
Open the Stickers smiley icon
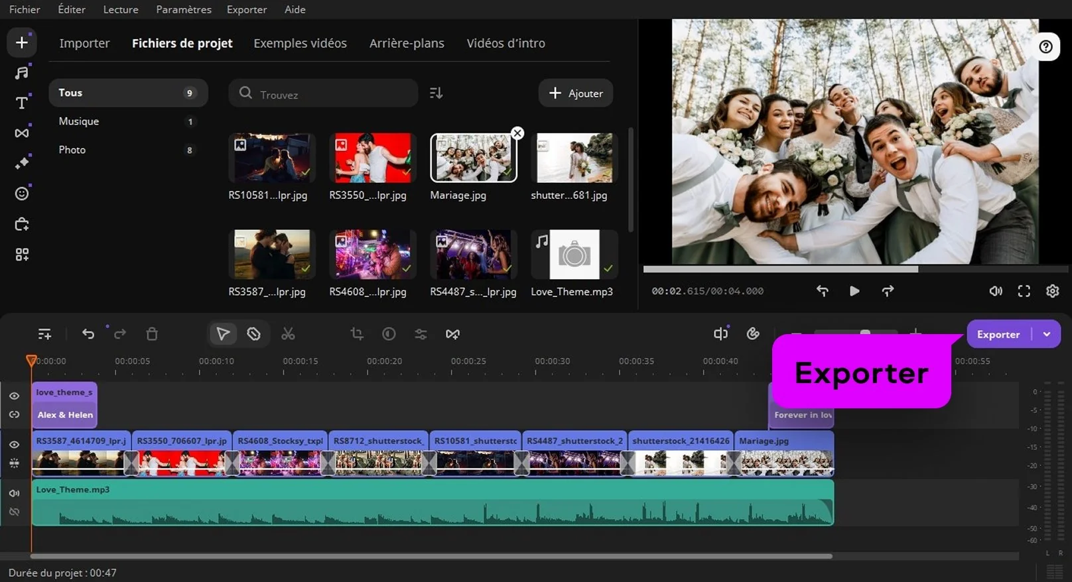click(22, 194)
